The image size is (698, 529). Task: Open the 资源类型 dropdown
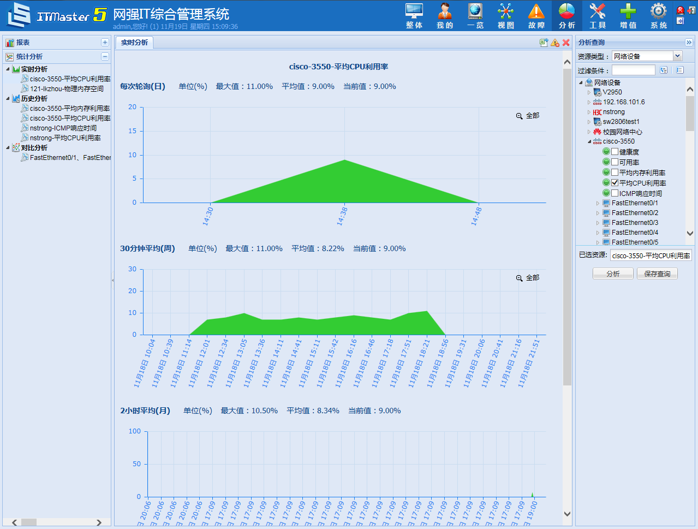point(677,56)
